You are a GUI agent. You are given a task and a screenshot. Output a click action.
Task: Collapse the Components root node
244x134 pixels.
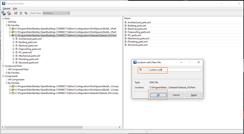tap(3, 76)
